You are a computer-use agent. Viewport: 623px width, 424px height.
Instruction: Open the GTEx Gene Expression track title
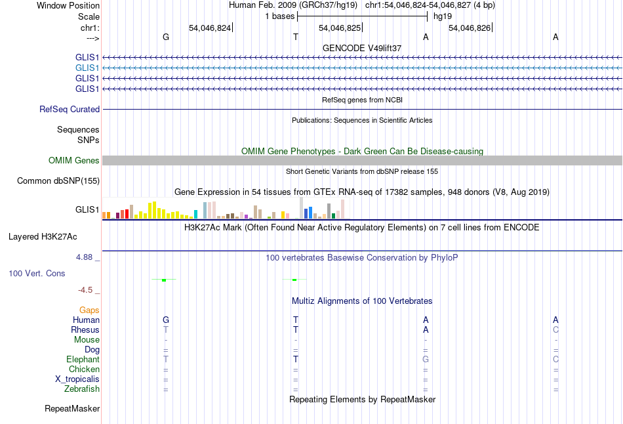coord(362,192)
